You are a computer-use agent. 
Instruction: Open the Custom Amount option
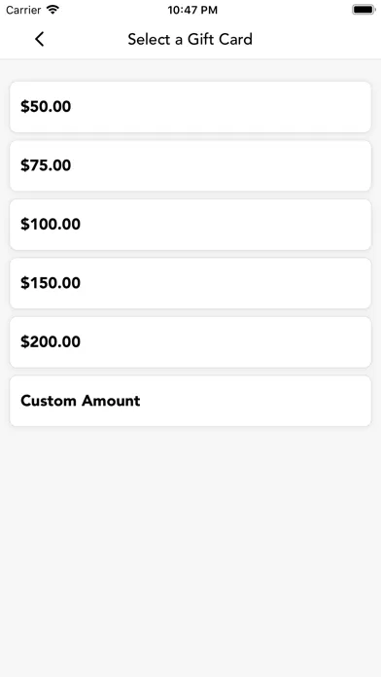click(x=190, y=401)
